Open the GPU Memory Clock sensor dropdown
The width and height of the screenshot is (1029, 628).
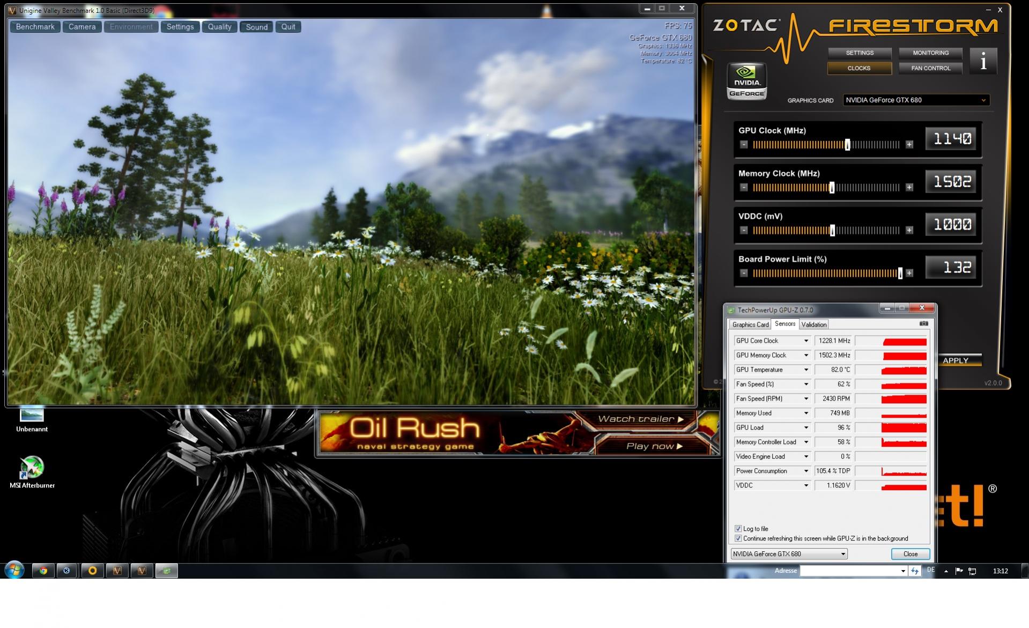coord(805,356)
